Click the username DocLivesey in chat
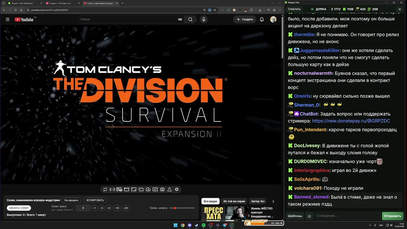 coord(307,146)
